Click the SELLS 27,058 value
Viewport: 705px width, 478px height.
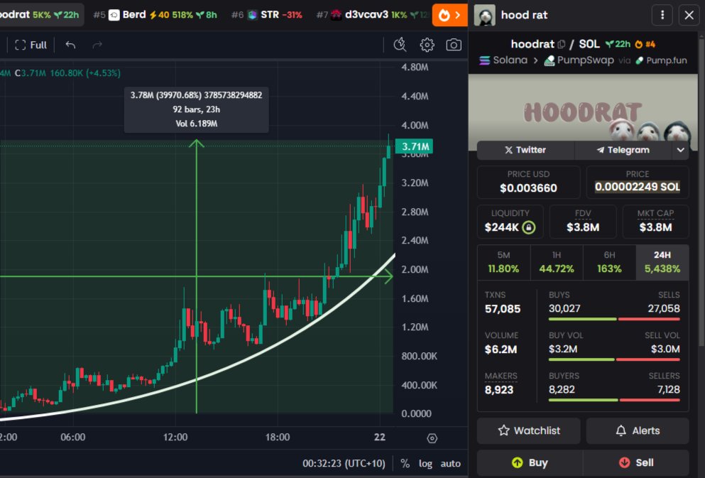[664, 308]
